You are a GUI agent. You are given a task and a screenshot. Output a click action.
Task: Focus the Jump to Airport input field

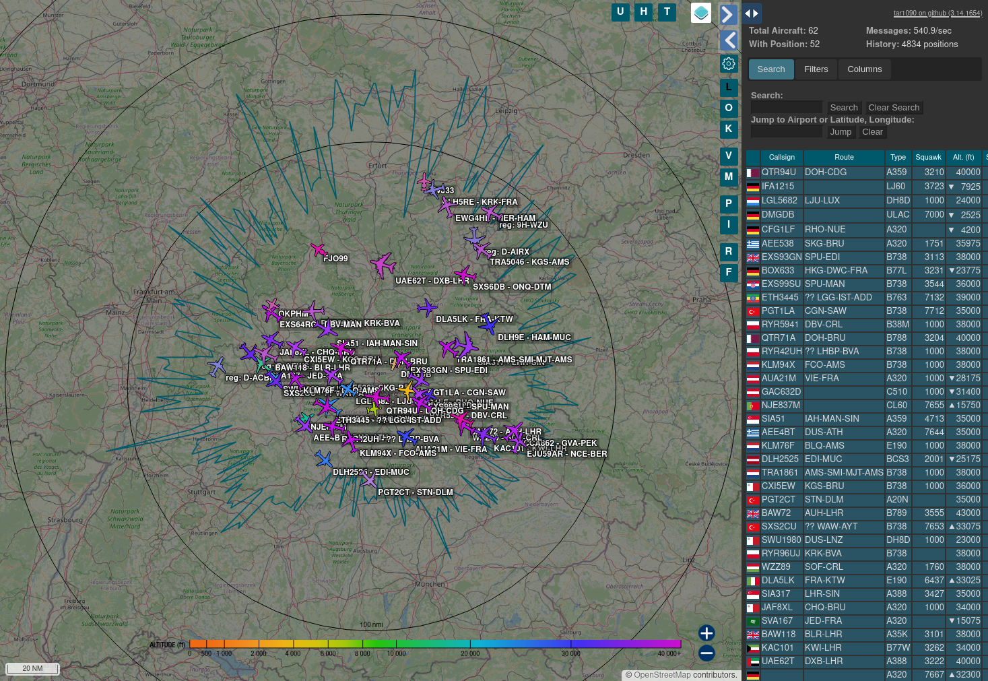pos(787,132)
